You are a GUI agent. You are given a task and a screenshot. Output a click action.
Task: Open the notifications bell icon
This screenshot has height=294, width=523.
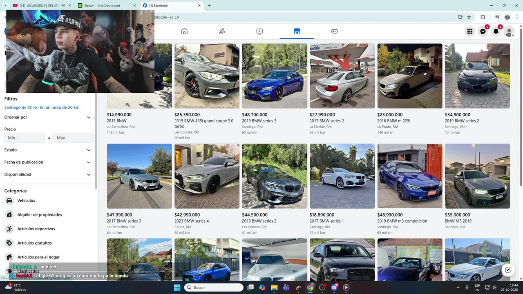[x=496, y=31]
